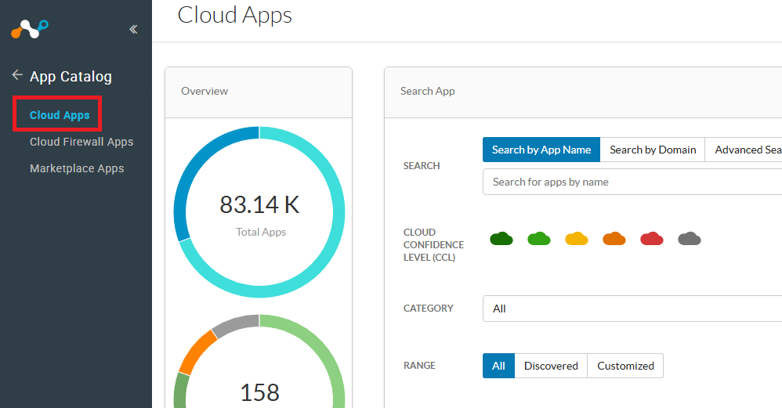Switch to Search by App Name tab

pos(541,150)
